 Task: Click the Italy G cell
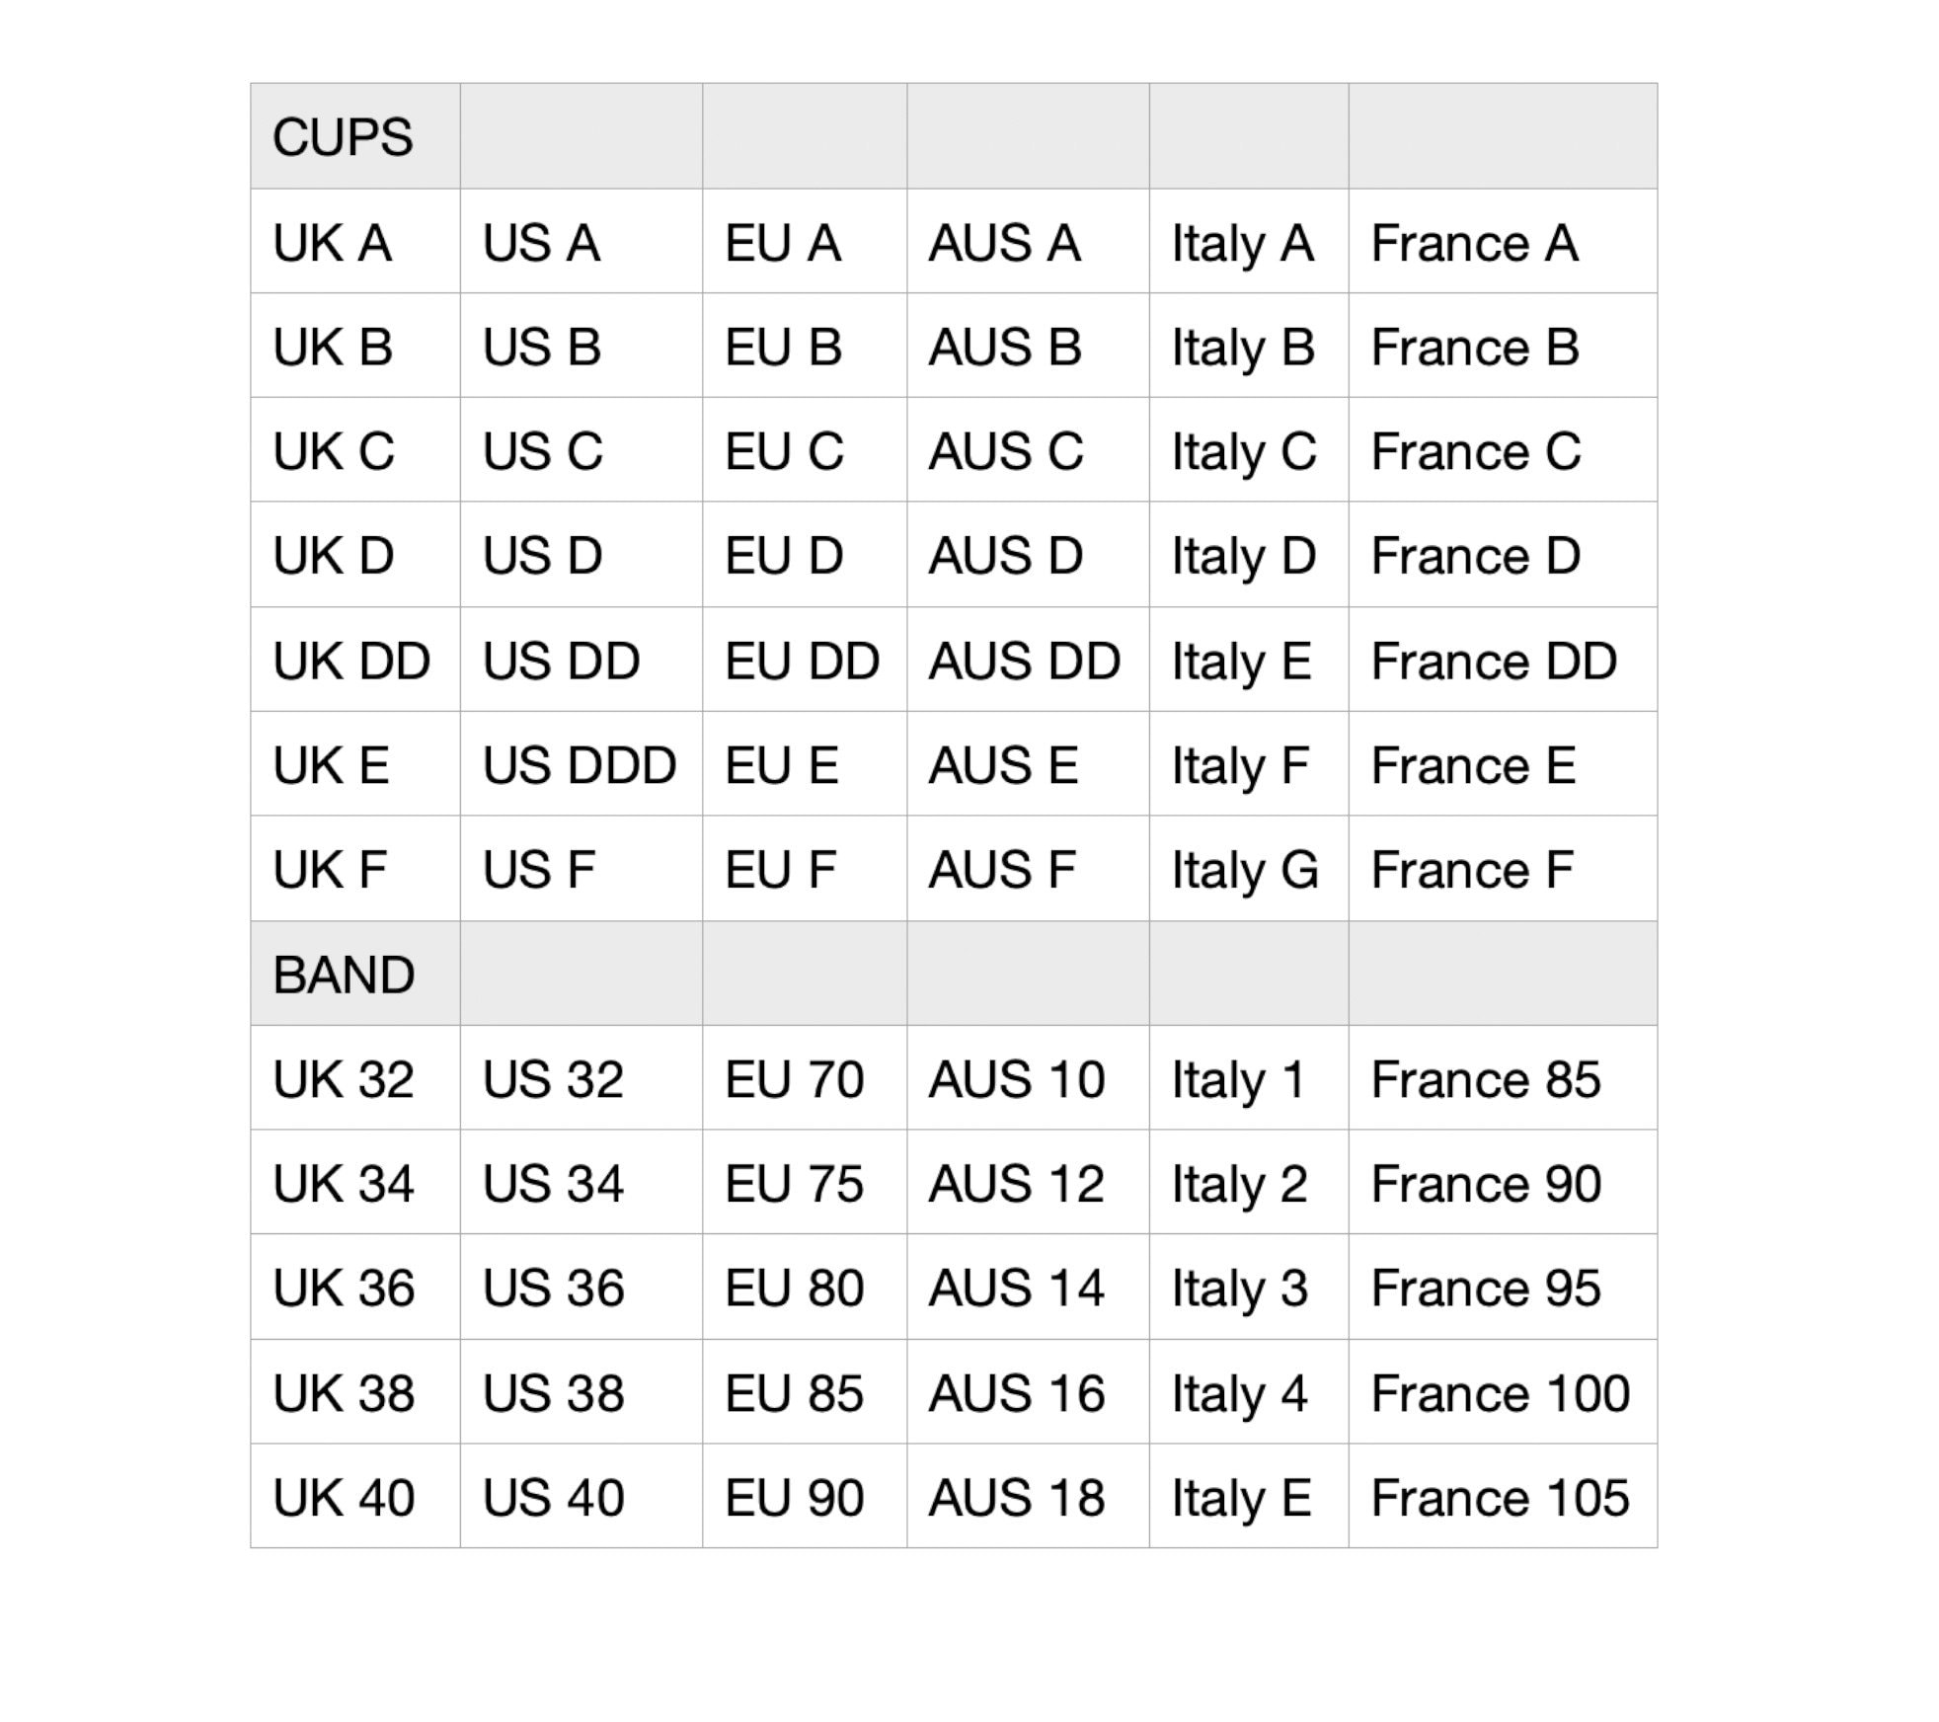(x=1250, y=869)
